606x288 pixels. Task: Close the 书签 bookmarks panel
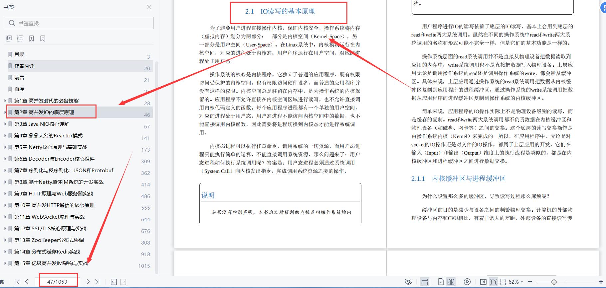click(149, 7)
